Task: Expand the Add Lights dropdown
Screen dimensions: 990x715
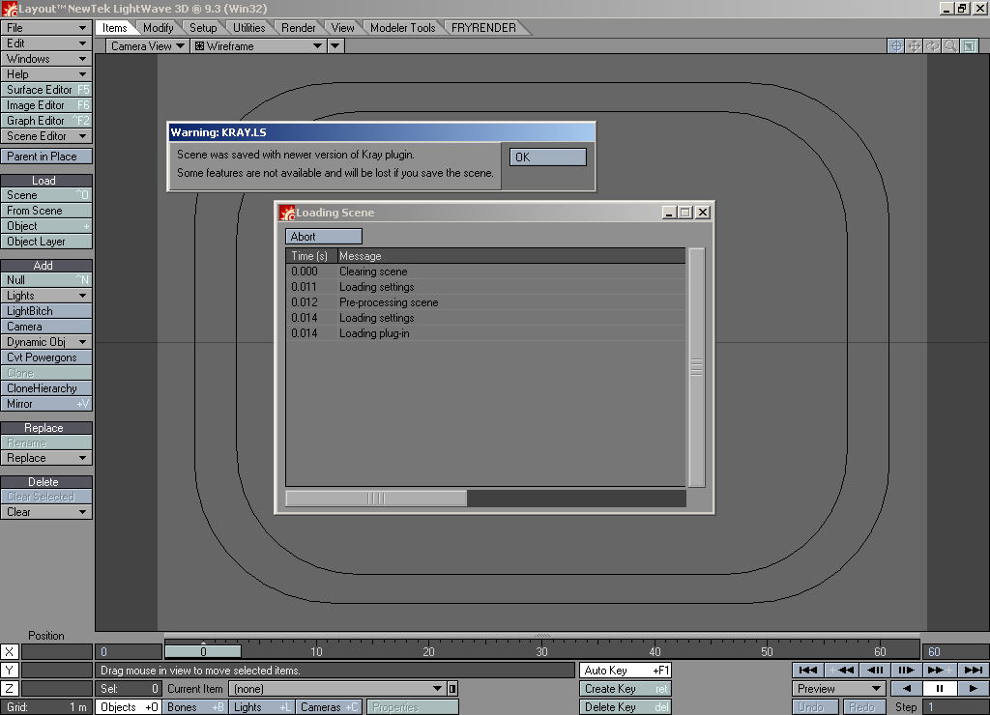Action: point(46,296)
